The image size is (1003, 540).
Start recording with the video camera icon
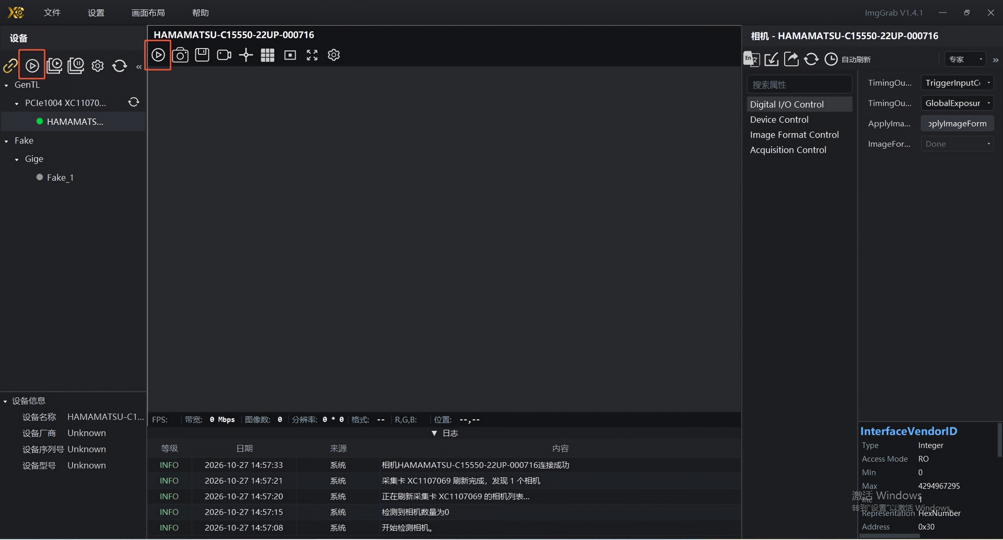(224, 55)
